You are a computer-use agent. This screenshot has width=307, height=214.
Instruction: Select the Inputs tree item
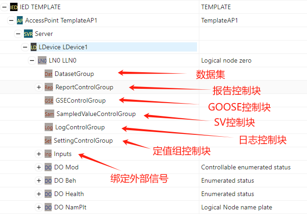point(63,154)
